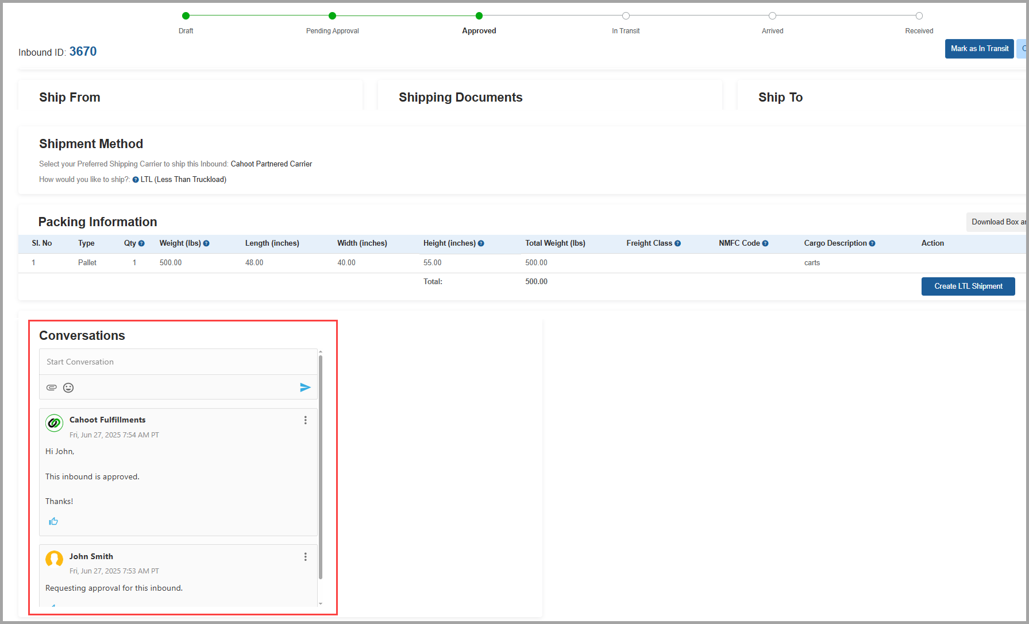Click the Approved progress step
Screen dimensions: 1029x624
tap(479, 16)
